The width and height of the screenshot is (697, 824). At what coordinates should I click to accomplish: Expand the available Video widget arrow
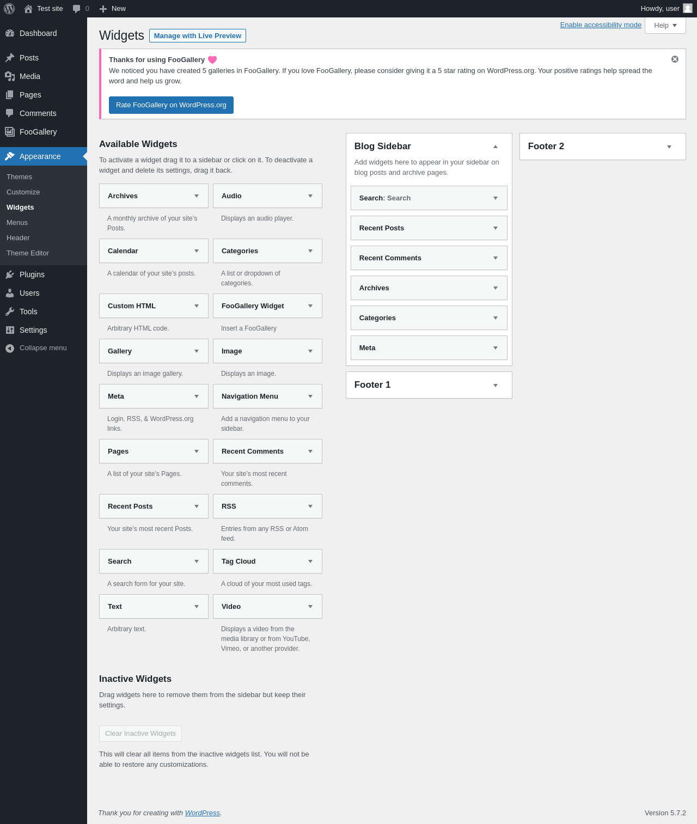click(x=310, y=607)
